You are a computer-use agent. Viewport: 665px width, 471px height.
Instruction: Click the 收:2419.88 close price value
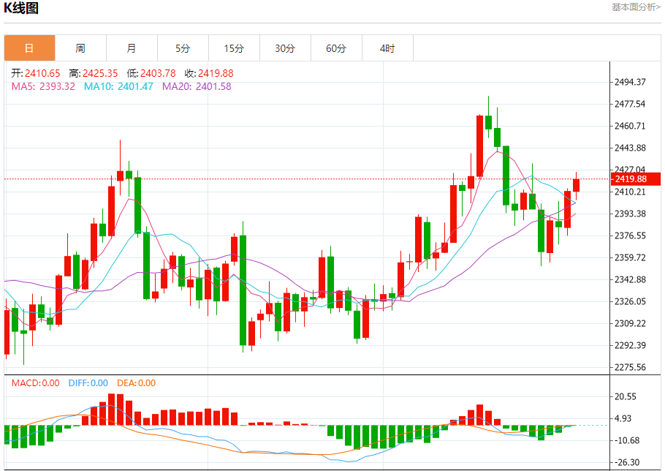pyautogui.click(x=209, y=73)
